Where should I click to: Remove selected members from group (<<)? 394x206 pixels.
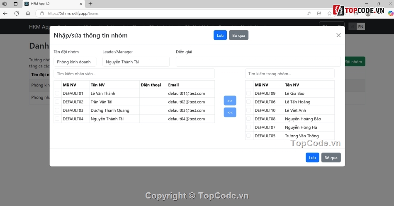[230, 113]
